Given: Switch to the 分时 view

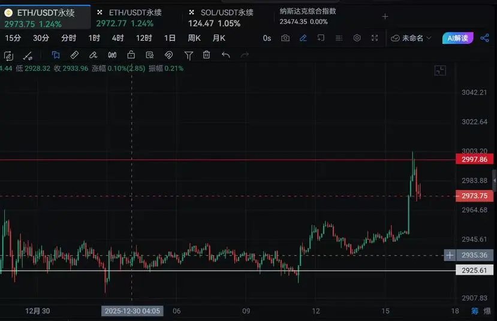Looking at the screenshot, I should pos(69,38).
